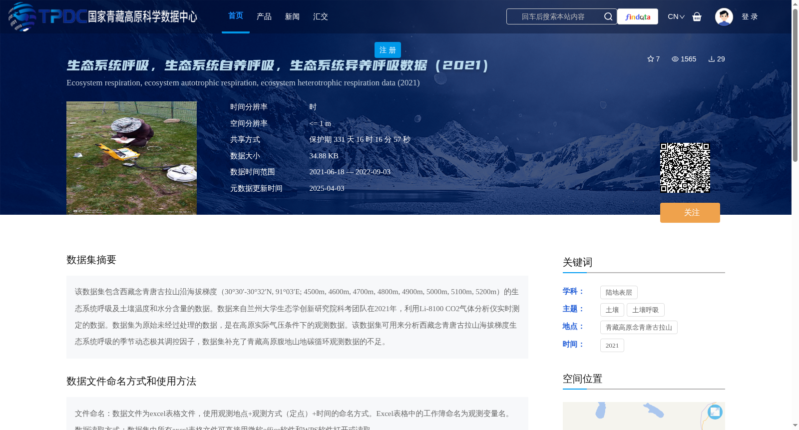Image resolution: width=799 pixels, height=430 pixels.
Task: Open the 产品 menu
Action: 264,16
